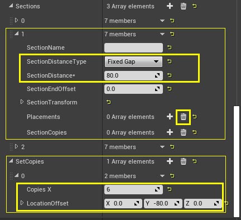The height and width of the screenshot is (220, 241).
Task: Add a new SetCopies array element
Action: 170,161
